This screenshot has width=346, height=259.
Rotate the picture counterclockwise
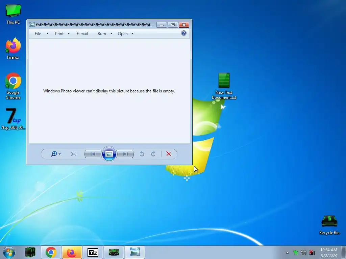(142, 154)
